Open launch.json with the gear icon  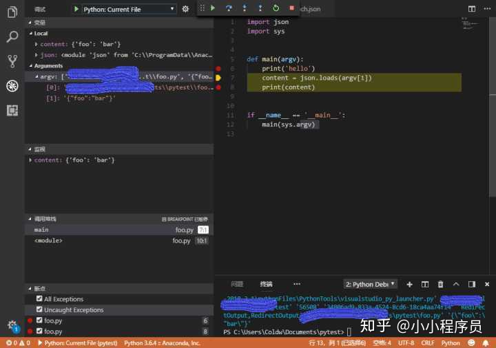[185, 9]
